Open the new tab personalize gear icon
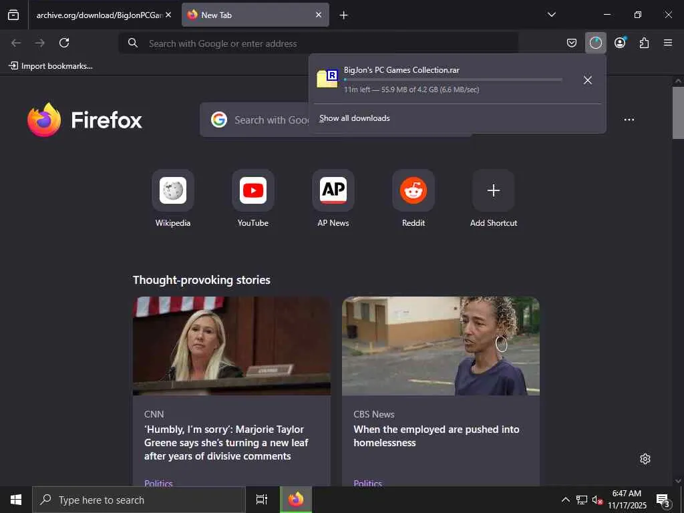684x513 pixels. [x=645, y=459]
